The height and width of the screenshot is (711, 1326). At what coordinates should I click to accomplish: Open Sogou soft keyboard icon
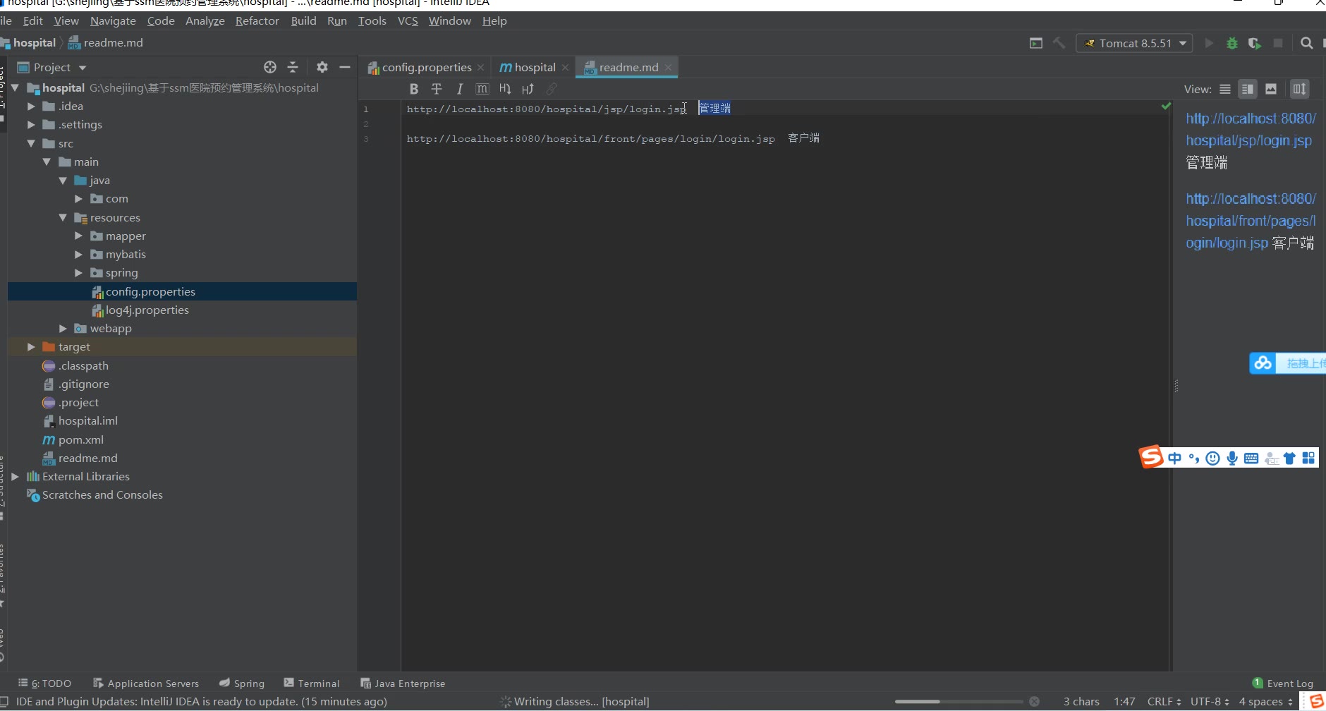(1251, 458)
